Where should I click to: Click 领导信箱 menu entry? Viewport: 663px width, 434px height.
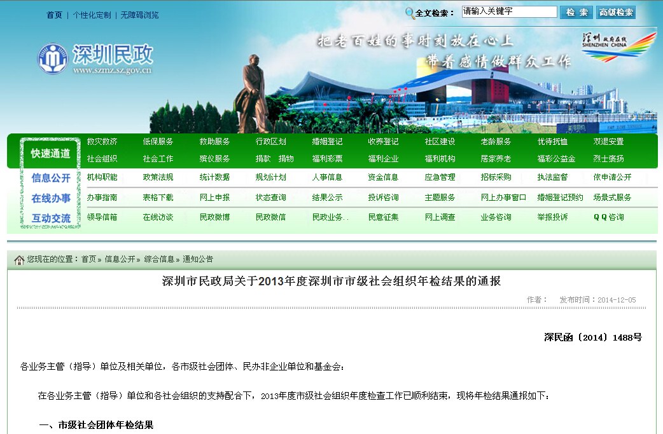point(102,217)
